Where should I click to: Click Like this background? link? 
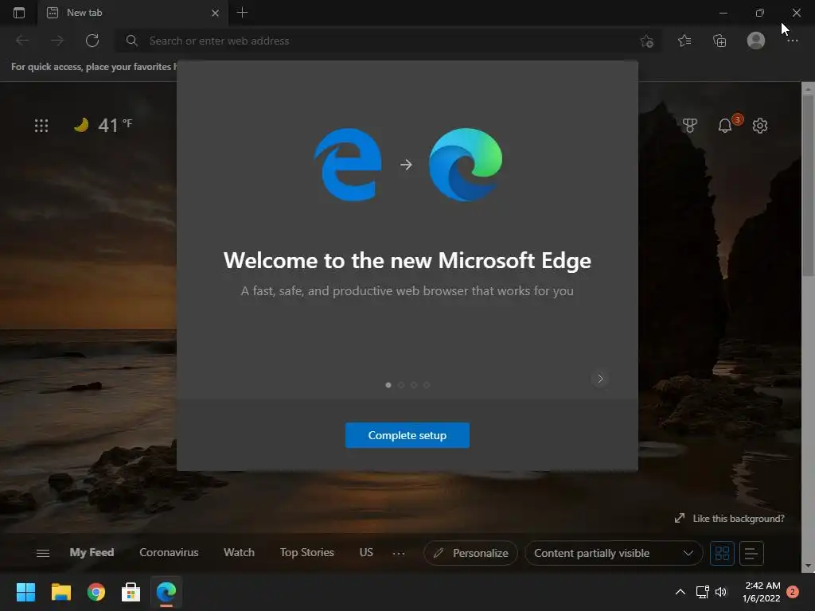(729, 519)
